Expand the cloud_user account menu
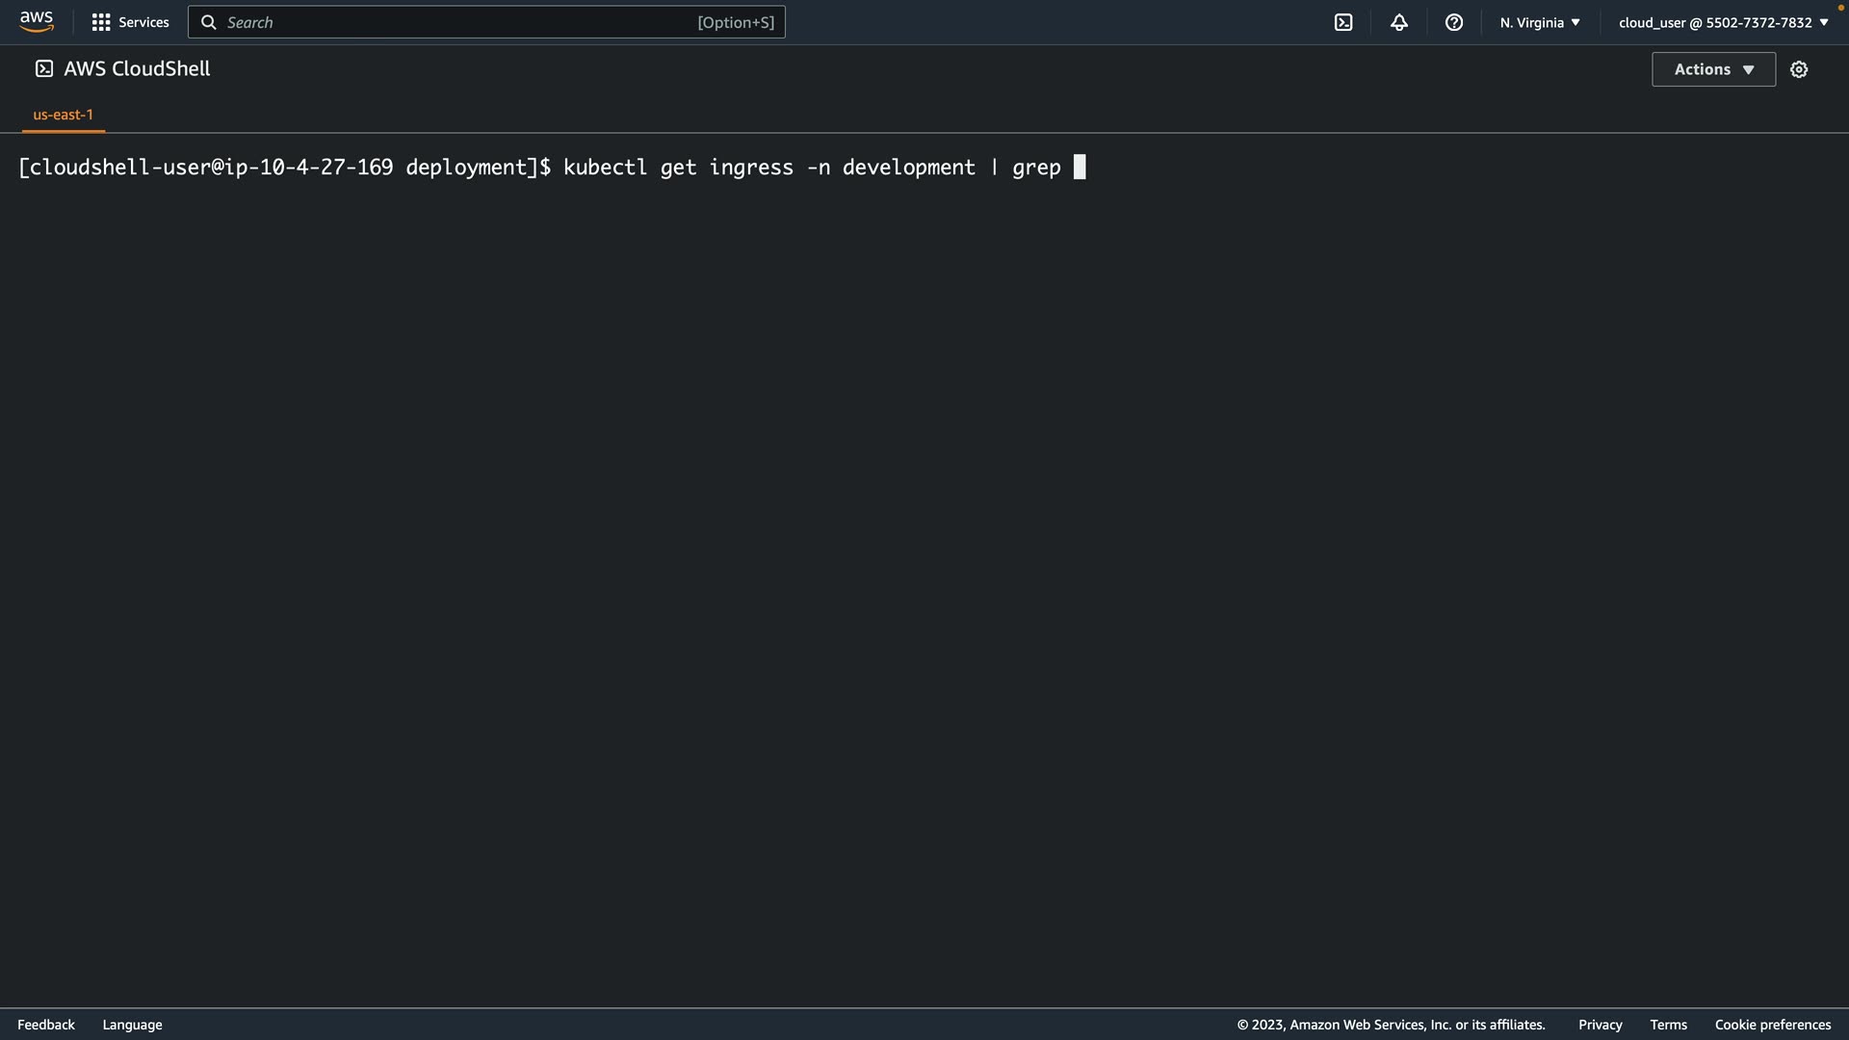This screenshot has width=1849, height=1040. click(x=1722, y=22)
